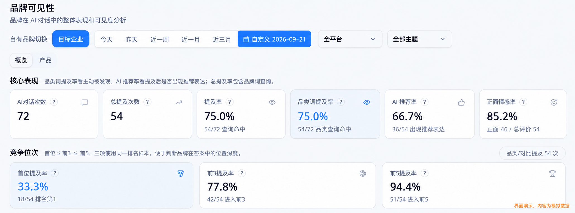Click the thumbs-up icon in AI 推荐率 card
Screen dimensions: 575x213
tap(461, 102)
